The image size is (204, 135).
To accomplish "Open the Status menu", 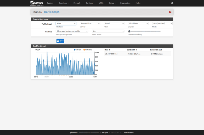I will click(x=112, y=3).
